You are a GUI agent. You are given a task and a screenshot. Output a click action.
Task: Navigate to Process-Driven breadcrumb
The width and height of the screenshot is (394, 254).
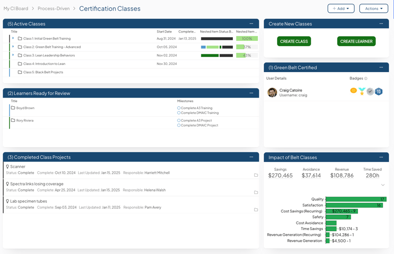[x=53, y=9]
